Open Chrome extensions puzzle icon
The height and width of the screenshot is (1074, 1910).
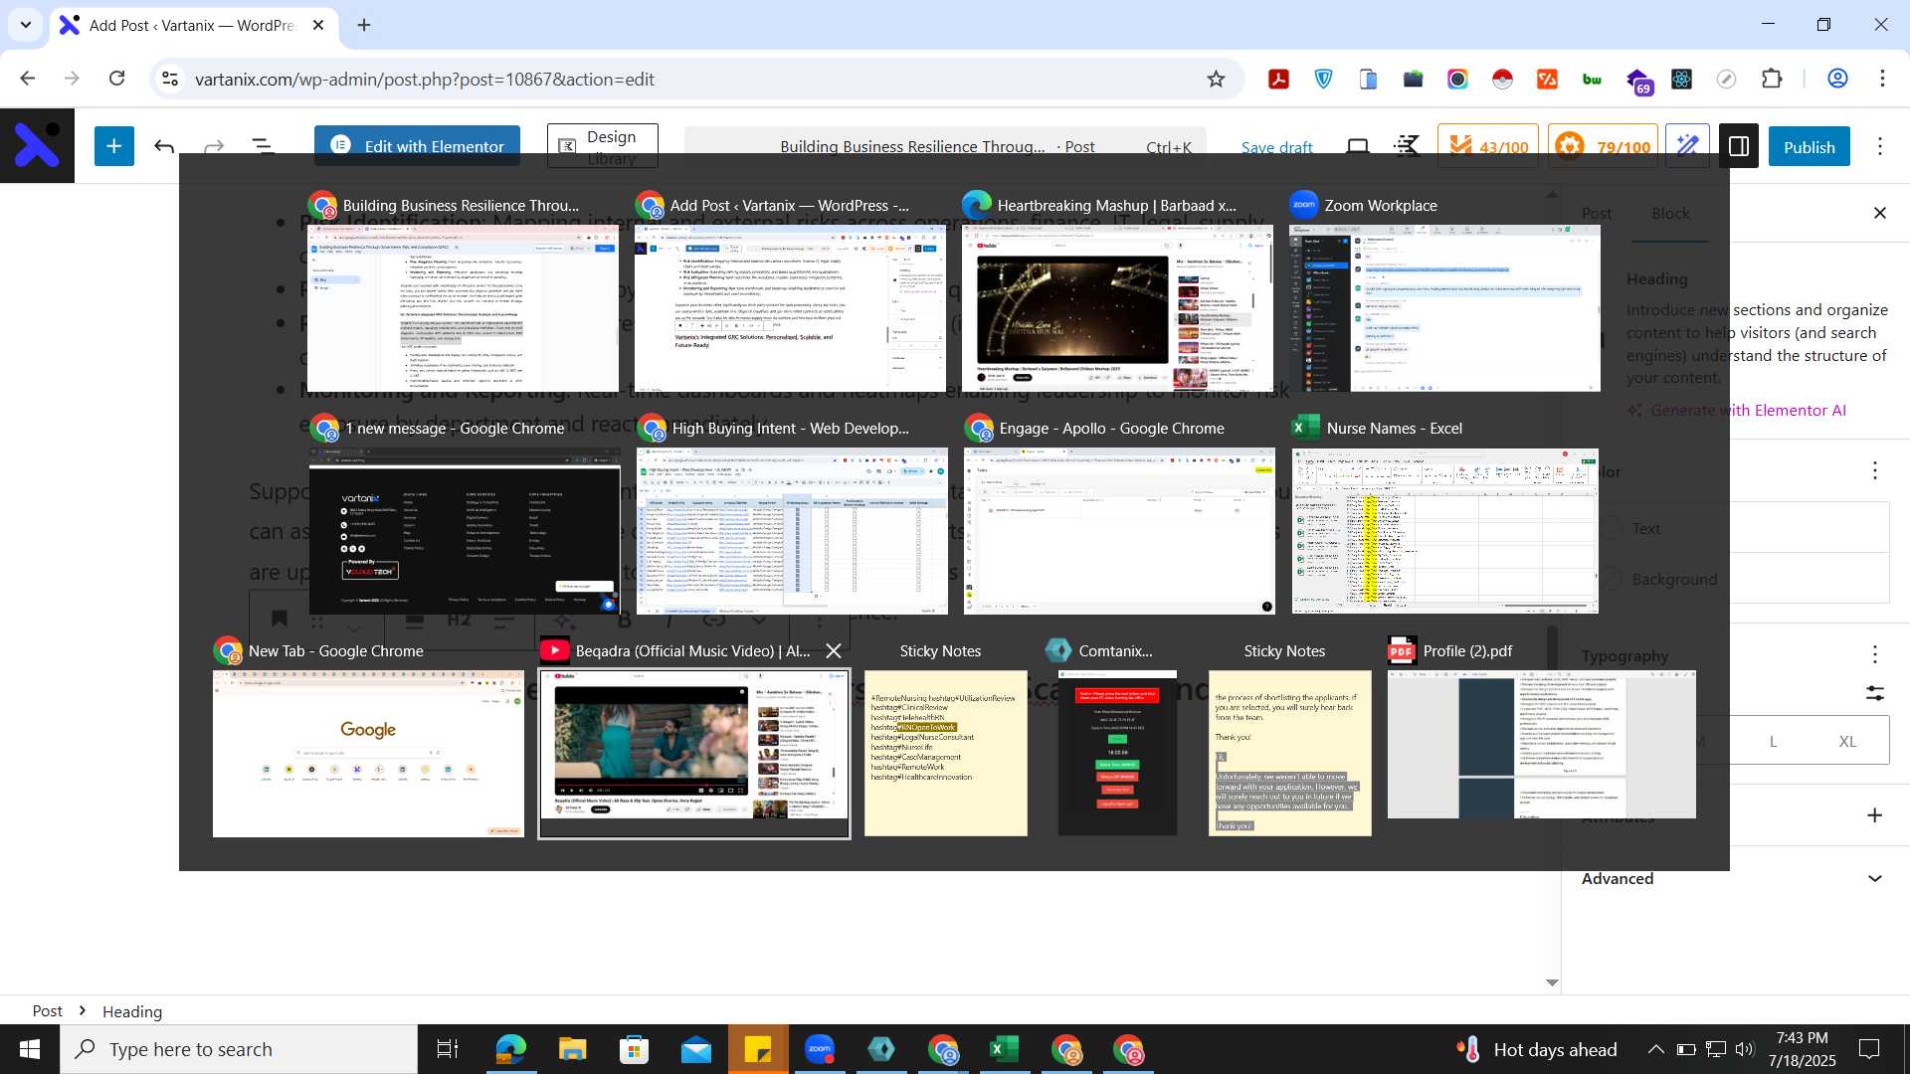[1772, 79]
